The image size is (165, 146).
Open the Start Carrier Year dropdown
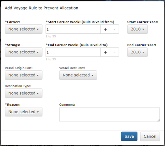coord(137,29)
